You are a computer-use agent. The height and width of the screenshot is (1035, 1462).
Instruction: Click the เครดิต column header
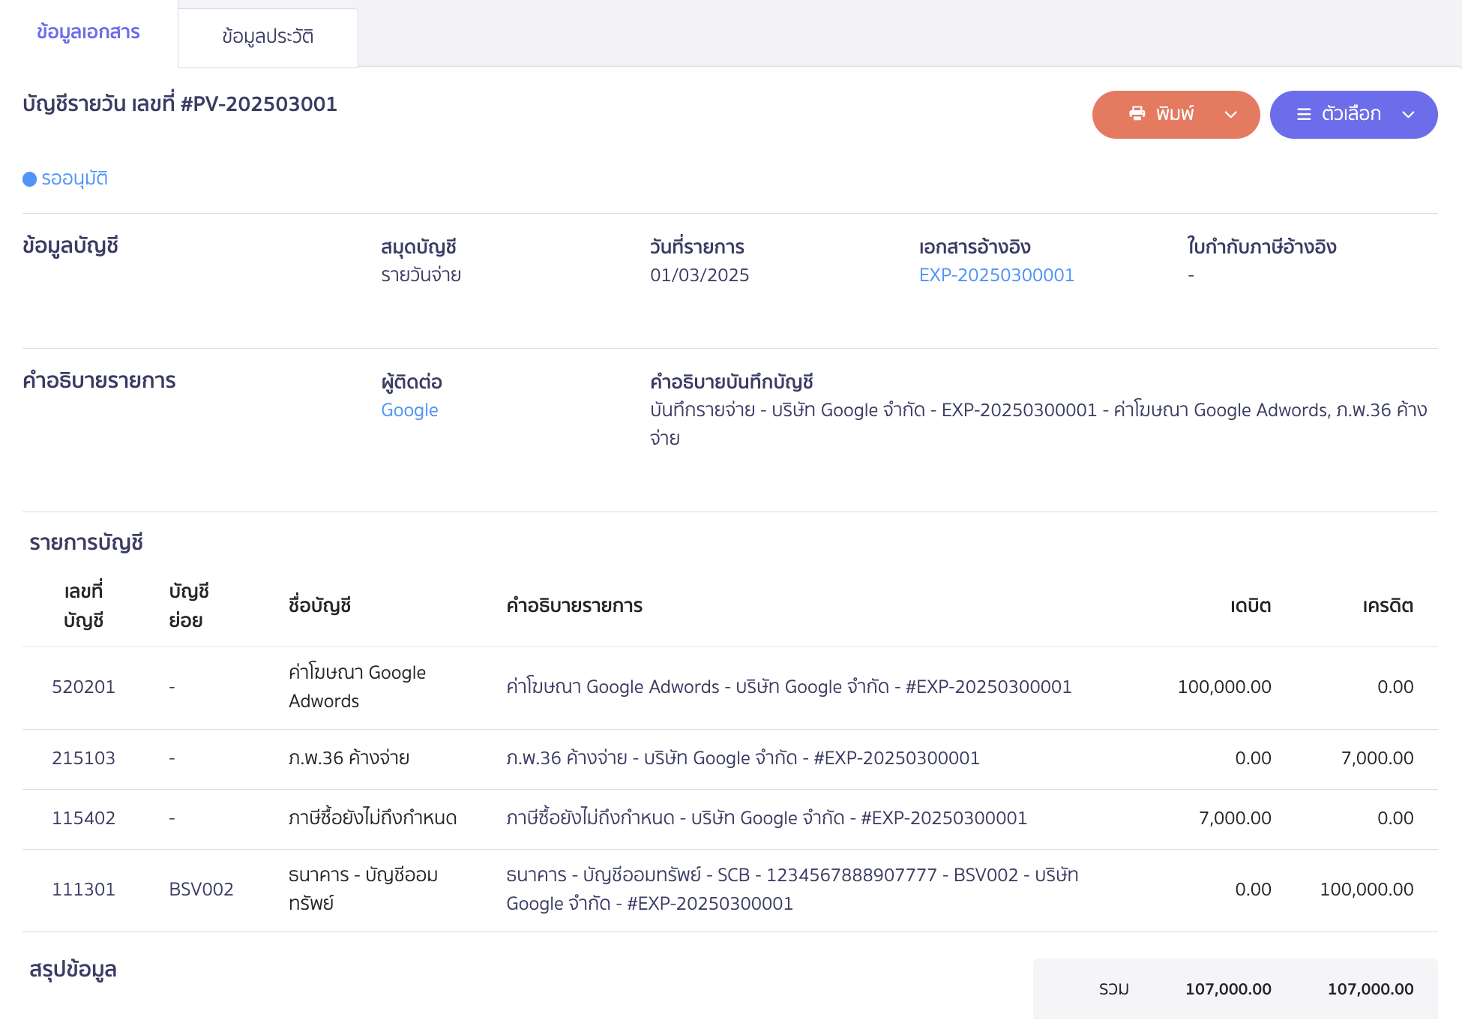1387,606
